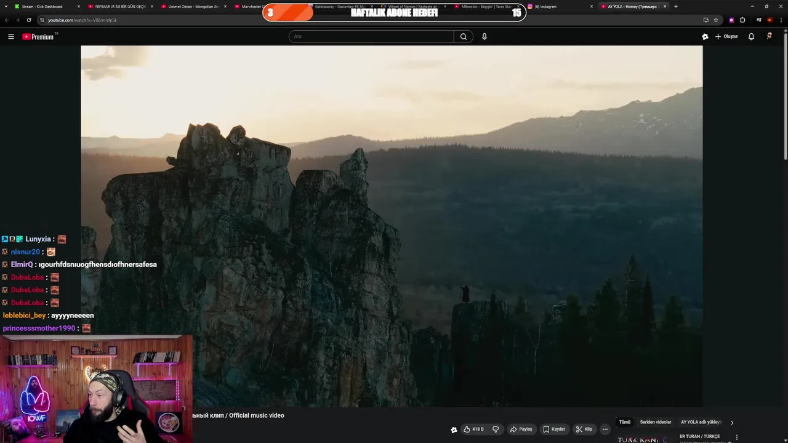The height and width of the screenshot is (443, 788).
Task: Open the TURK KANI video thumbnail
Action: (x=644, y=438)
